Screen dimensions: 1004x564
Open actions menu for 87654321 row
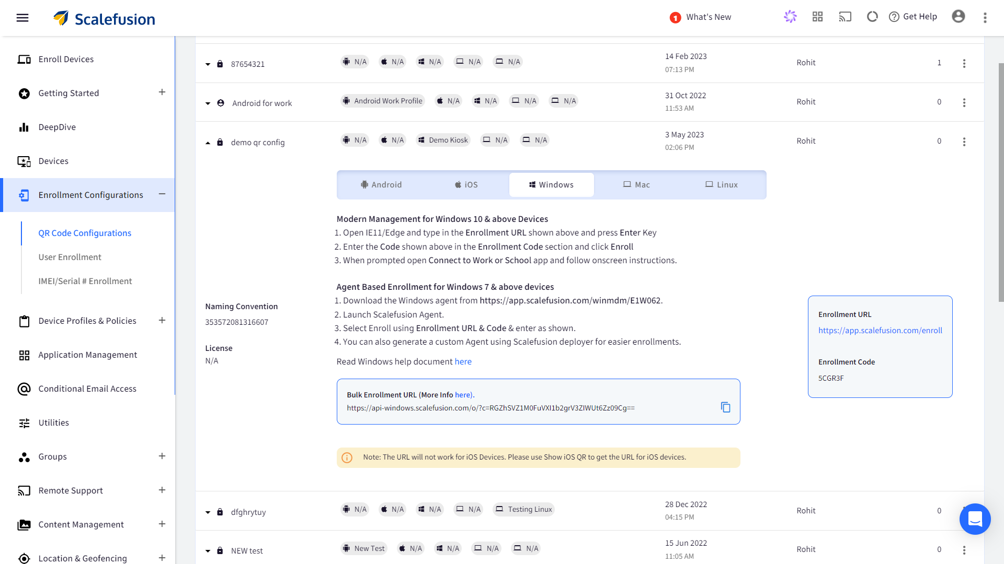tap(964, 63)
